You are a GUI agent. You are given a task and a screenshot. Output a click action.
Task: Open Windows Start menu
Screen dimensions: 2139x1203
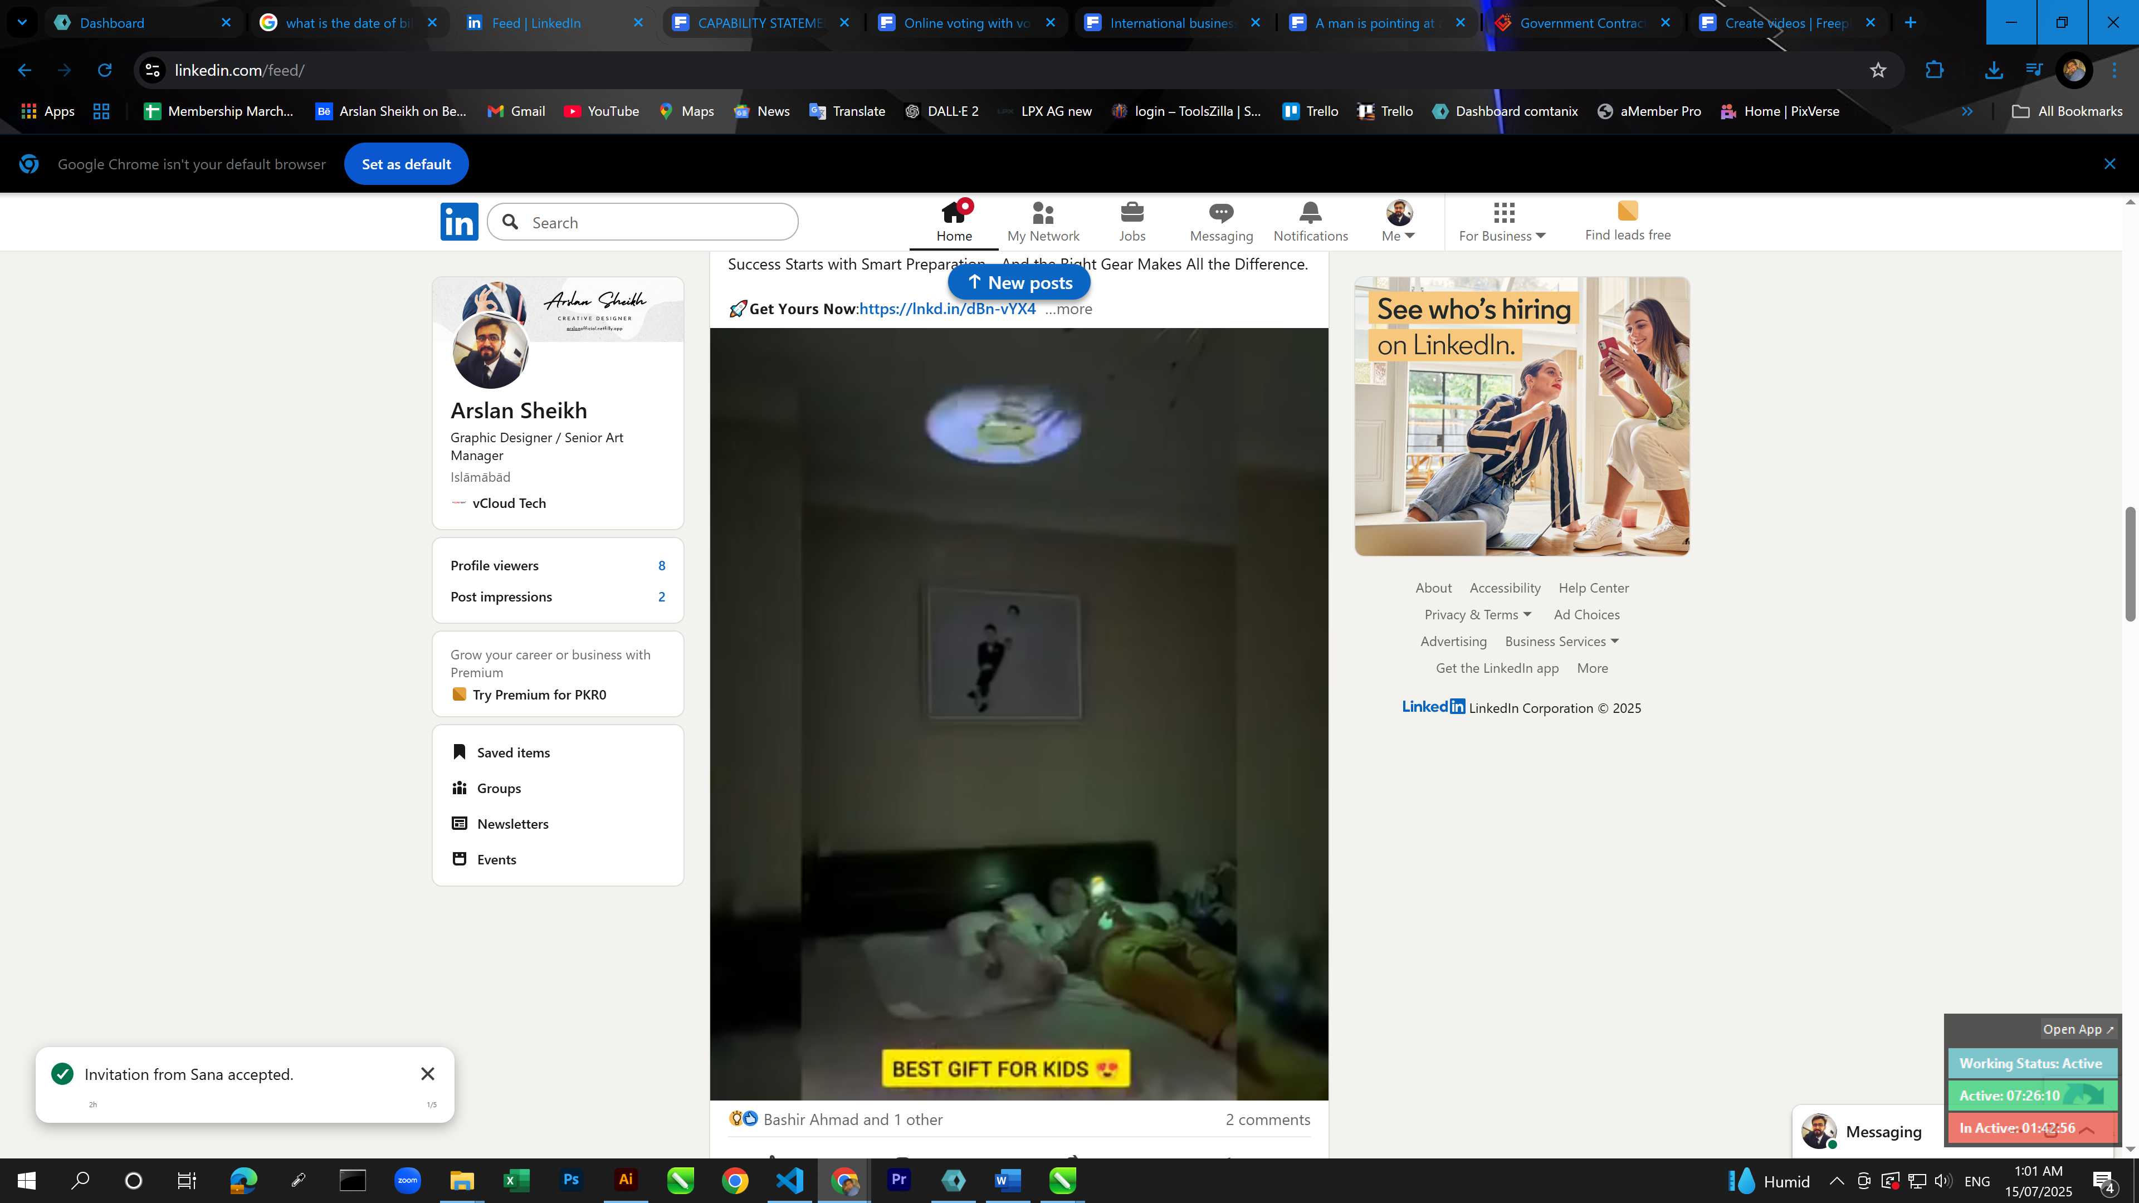click(x=27, y=1180)
